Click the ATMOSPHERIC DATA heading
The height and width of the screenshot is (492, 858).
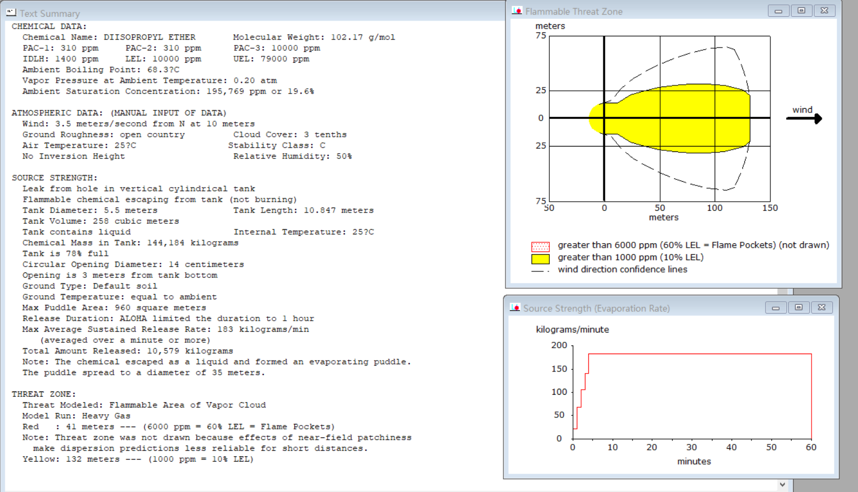click(119, 113)
